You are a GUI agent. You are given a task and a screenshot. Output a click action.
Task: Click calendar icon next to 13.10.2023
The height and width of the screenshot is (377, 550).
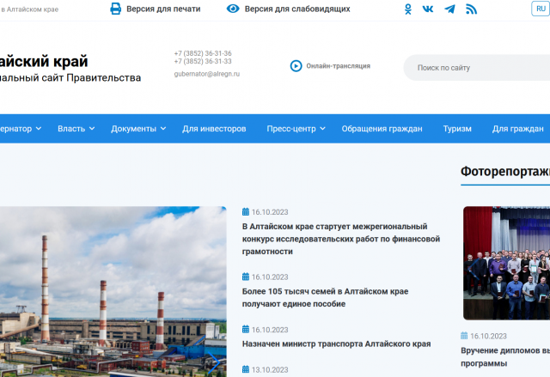[246, 369]
